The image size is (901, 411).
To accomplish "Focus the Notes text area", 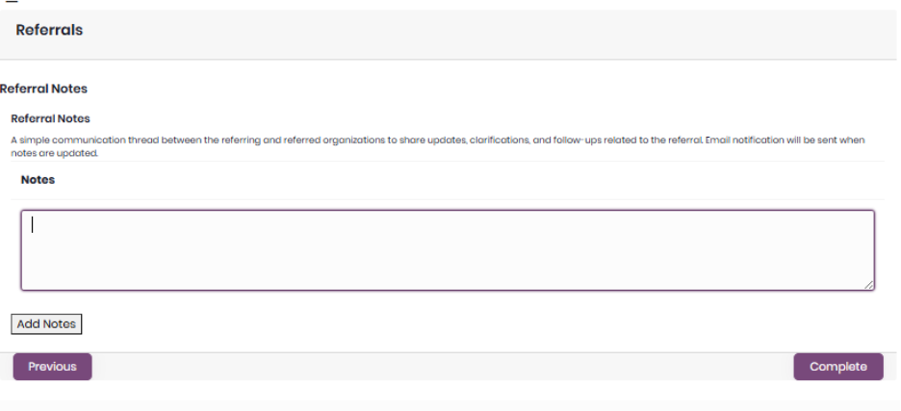I will click(x=448, y=250).
